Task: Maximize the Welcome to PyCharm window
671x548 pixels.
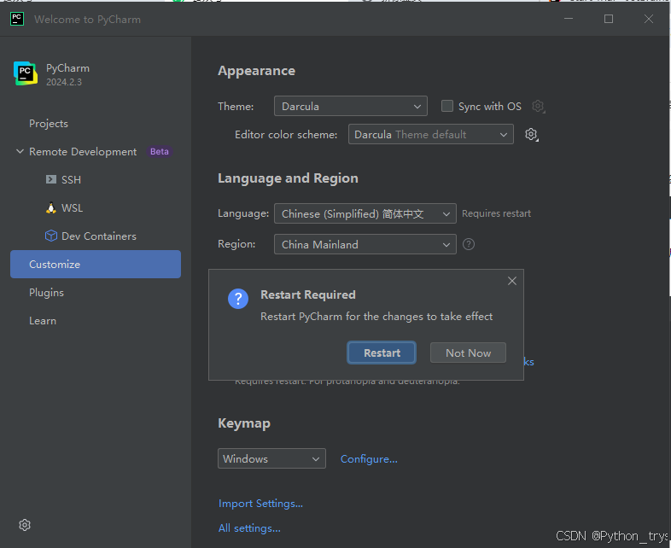Action: click(x=609, y=19)
